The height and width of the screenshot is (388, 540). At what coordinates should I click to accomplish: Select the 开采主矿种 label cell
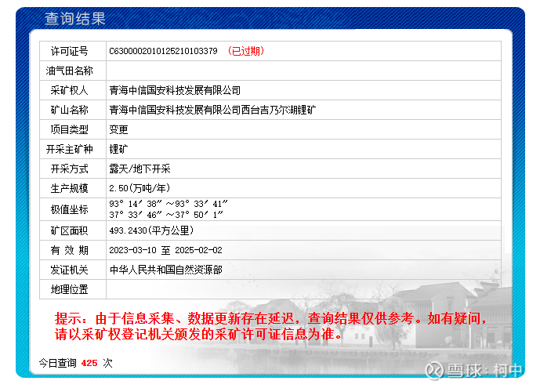click(x=73, y=149)
